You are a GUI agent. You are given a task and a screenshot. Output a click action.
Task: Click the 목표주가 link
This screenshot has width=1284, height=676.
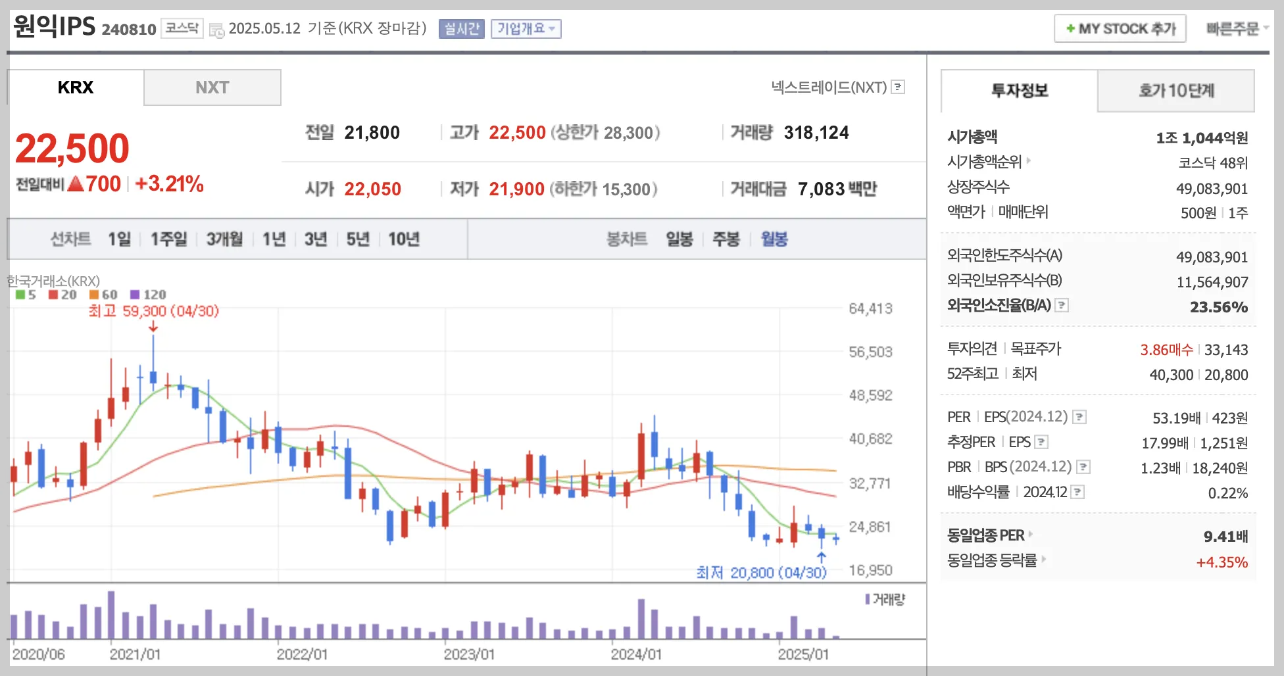[1036, 349]
